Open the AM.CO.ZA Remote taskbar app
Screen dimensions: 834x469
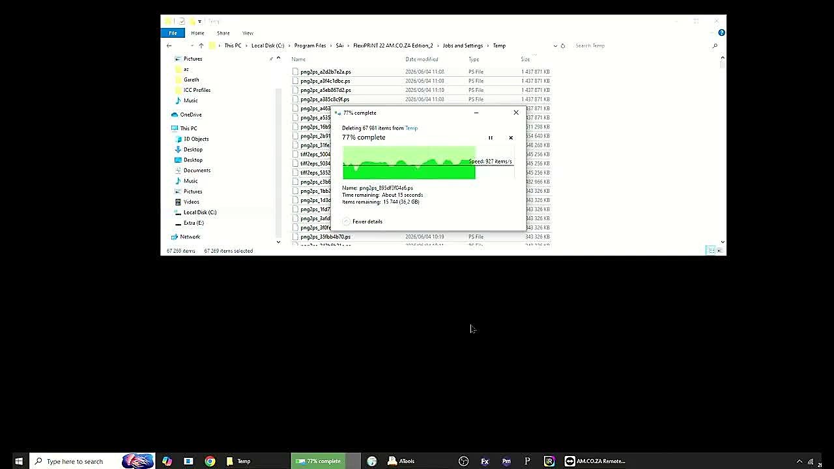click(x=596, y=461)
